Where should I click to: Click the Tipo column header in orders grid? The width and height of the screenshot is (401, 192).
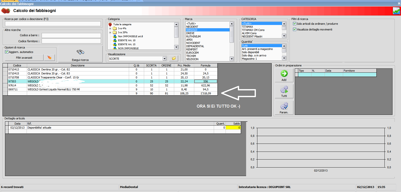point(305,71)
